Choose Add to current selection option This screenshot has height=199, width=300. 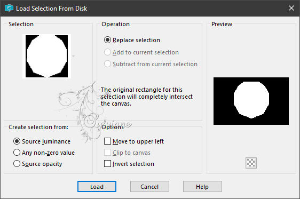click(107, 52)
